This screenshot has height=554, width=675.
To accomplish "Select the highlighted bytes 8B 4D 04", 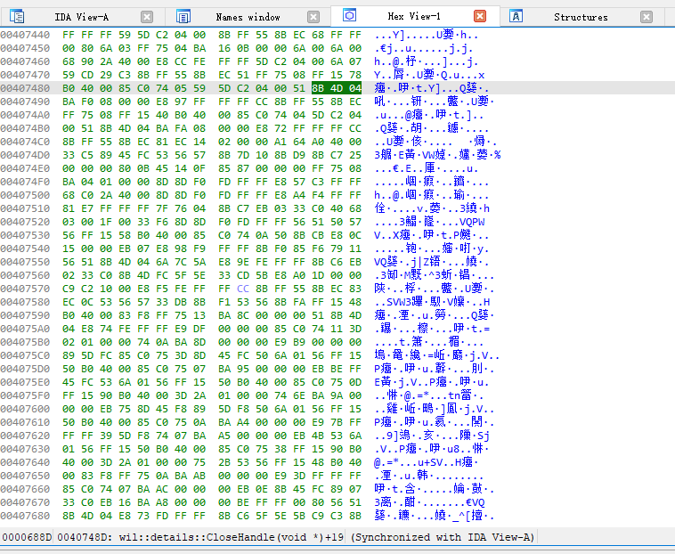I will (337, 88).
